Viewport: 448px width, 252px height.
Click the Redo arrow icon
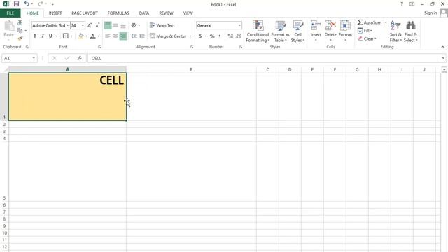pyautogui.click(x=41, y=3)
